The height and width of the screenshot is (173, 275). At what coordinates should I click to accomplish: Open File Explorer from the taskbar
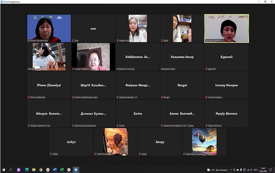(x=34, y=170)
